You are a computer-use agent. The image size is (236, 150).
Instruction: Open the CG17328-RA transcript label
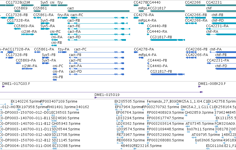tap(18, 21)
